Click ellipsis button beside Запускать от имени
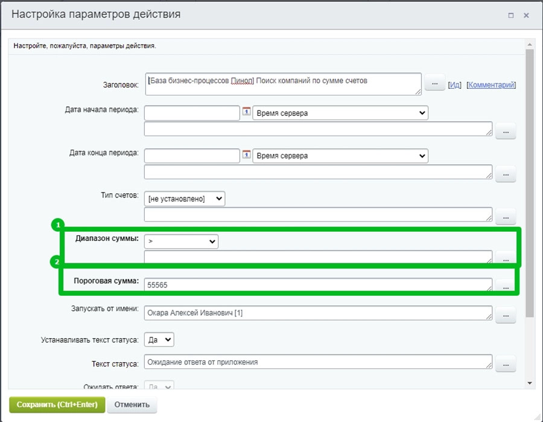This screenshot has width=543, height=422. point(506,314)
